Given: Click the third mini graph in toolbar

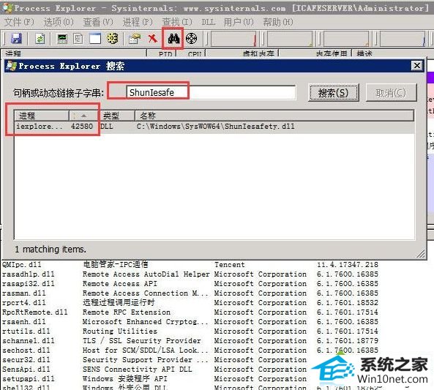Looking at the screenshot, I should click(x=346, y=39).
